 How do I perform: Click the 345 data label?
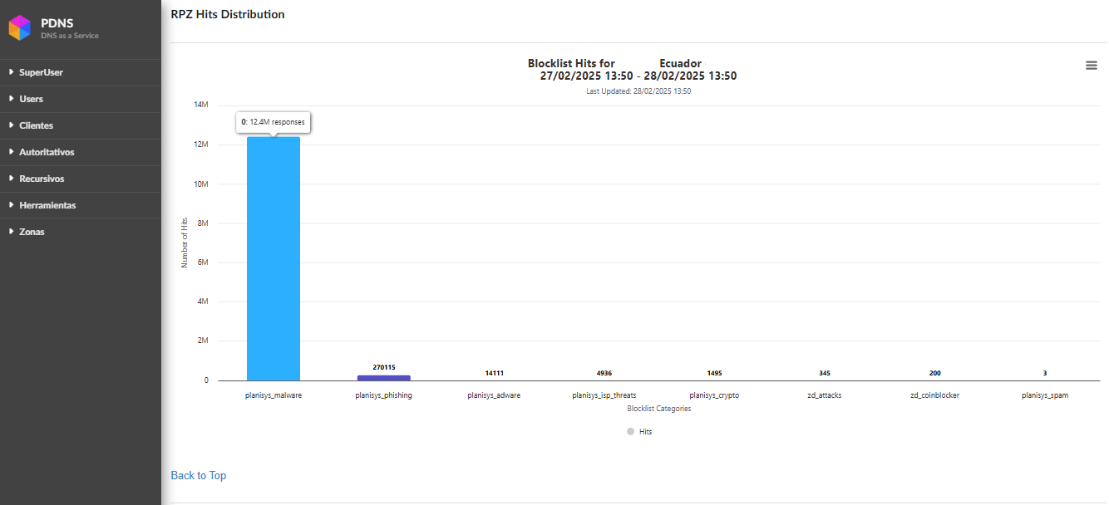pos(825,373)
